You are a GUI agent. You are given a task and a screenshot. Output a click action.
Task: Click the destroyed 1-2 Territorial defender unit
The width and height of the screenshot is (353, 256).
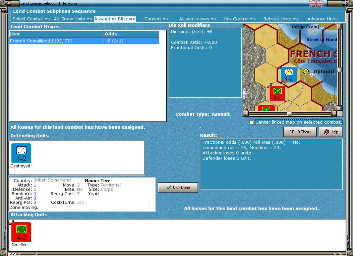click(x=21, y=153)
